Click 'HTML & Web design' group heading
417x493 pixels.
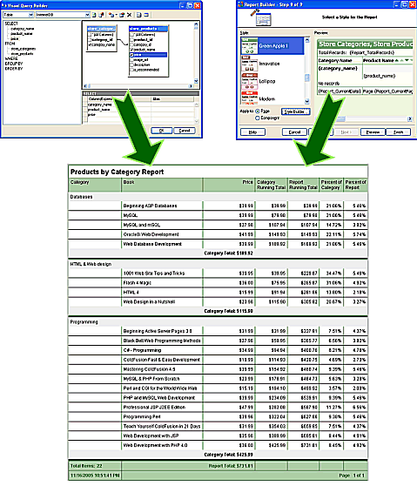pos(91,264)
